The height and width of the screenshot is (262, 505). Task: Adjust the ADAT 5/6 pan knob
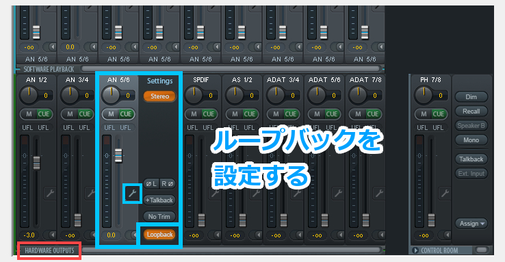coord(317,94)
